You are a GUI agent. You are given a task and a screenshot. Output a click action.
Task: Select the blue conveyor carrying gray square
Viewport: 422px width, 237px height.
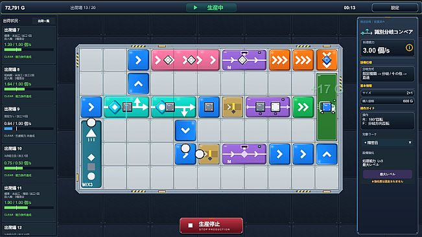pyautogui.click(x=209, y=107)
